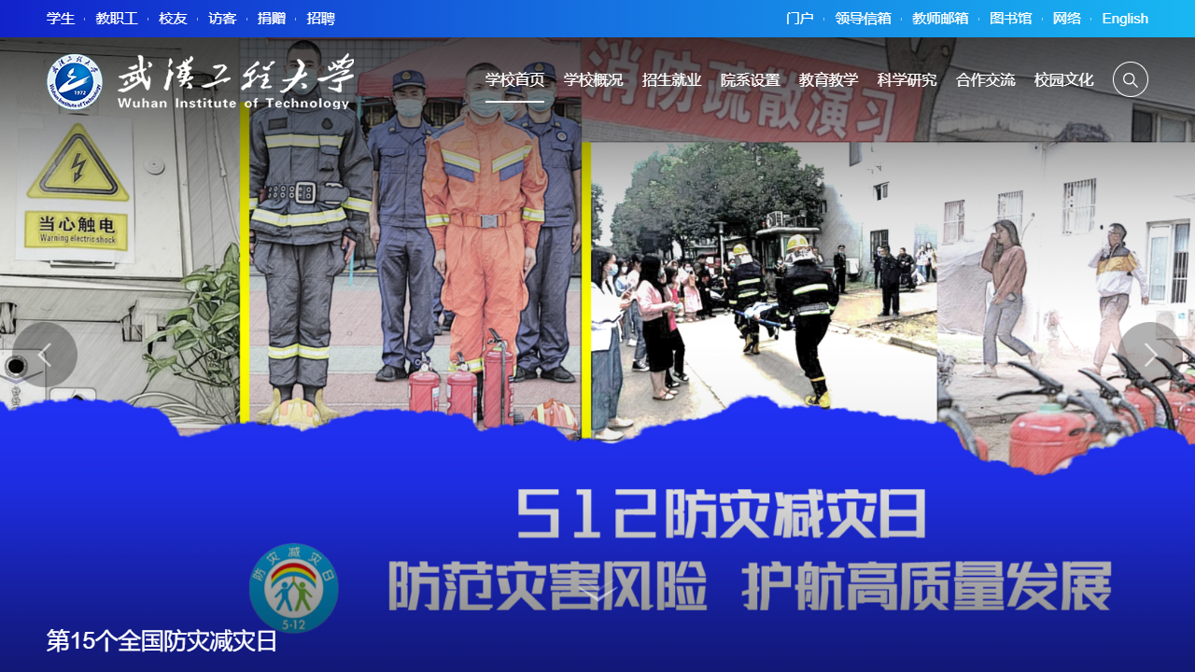
Task: Open the site search with magnifier icon
Action: point(1130,79)
